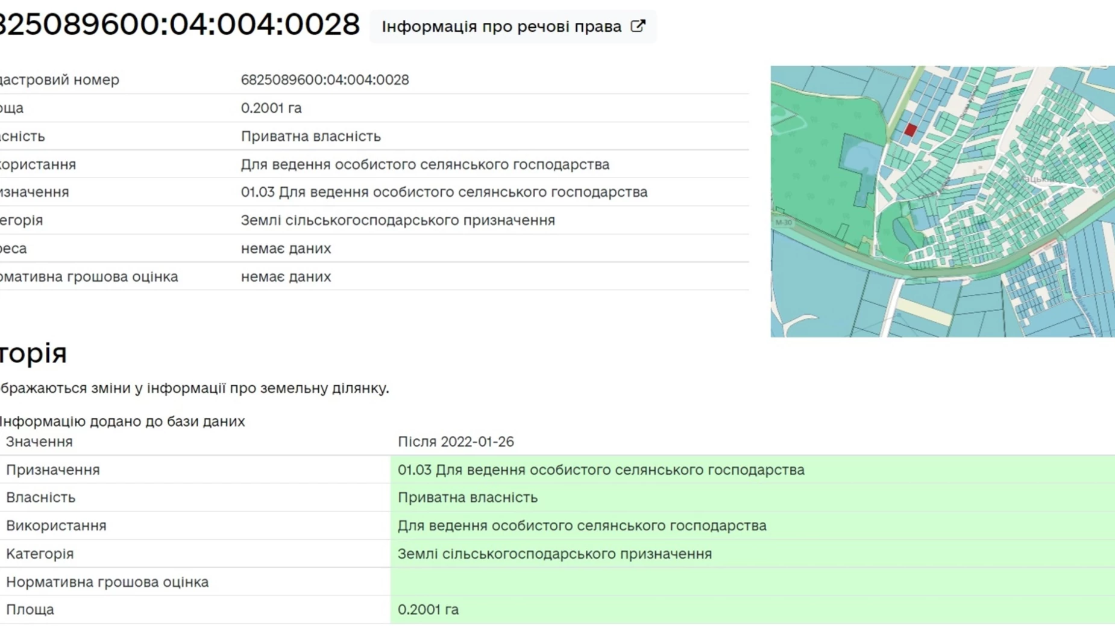Viewport: 1115px width, 626px height.
Task: Click Нормативна грошова оцінка label in history table
Action: (107, 582)
